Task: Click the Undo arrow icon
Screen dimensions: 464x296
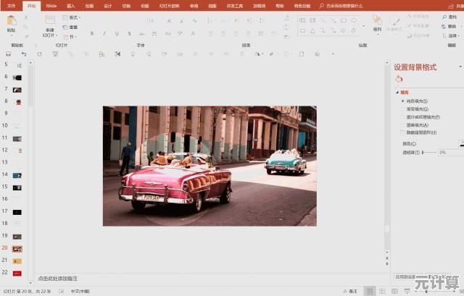Action: 23,54
